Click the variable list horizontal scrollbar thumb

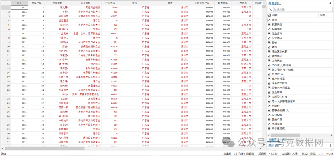point(285,135)
